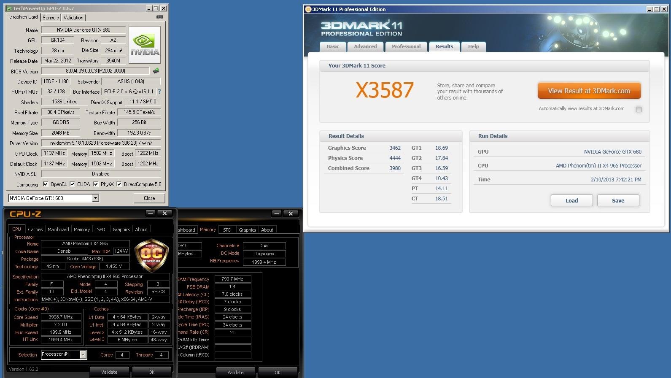671x378 pixels.
Task: Click the Core Speed 3998.7 MHz field
Action: (61, 317)
